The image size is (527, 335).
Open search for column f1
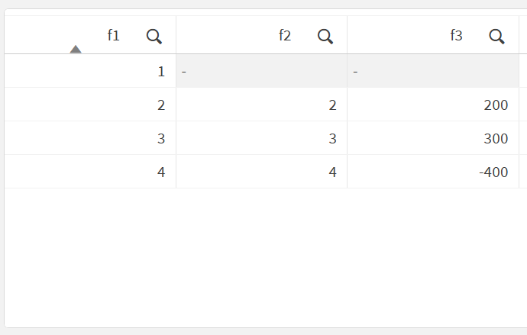[154, 37]
